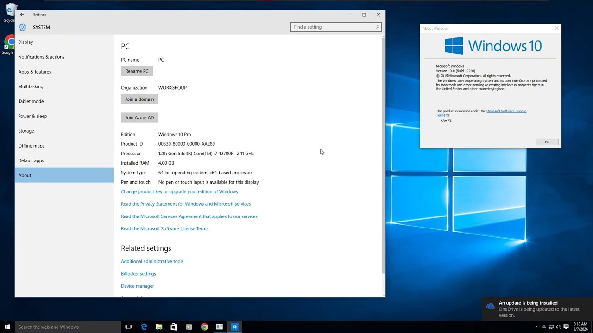Click the Settings window vertical scrollbar
Image resolution: width=593 pixels, height=333 pixels.
point(383,156)
